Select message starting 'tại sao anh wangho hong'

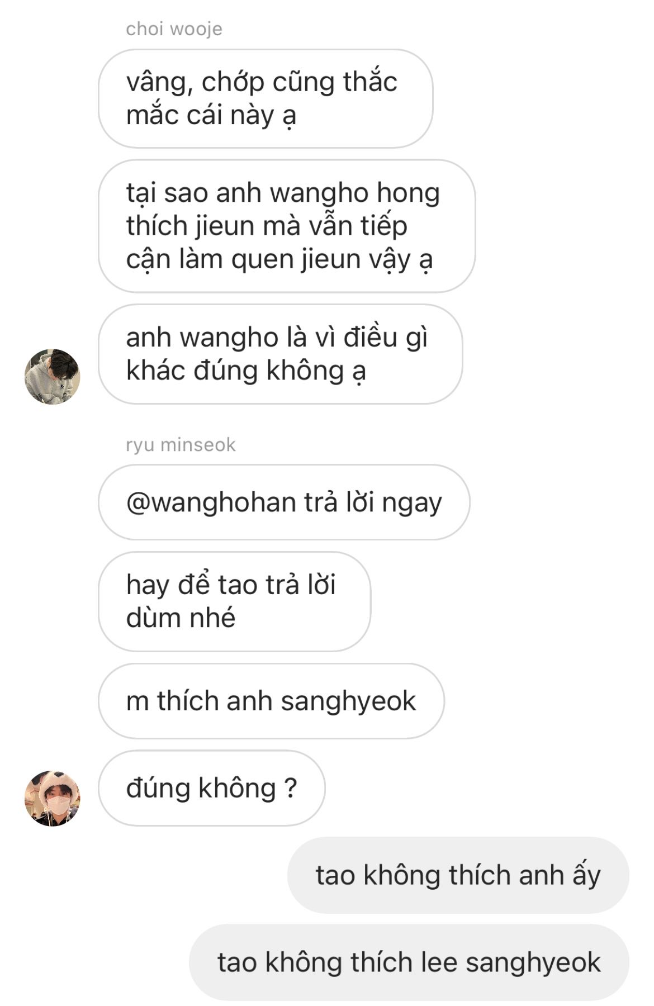click(287, 226)
